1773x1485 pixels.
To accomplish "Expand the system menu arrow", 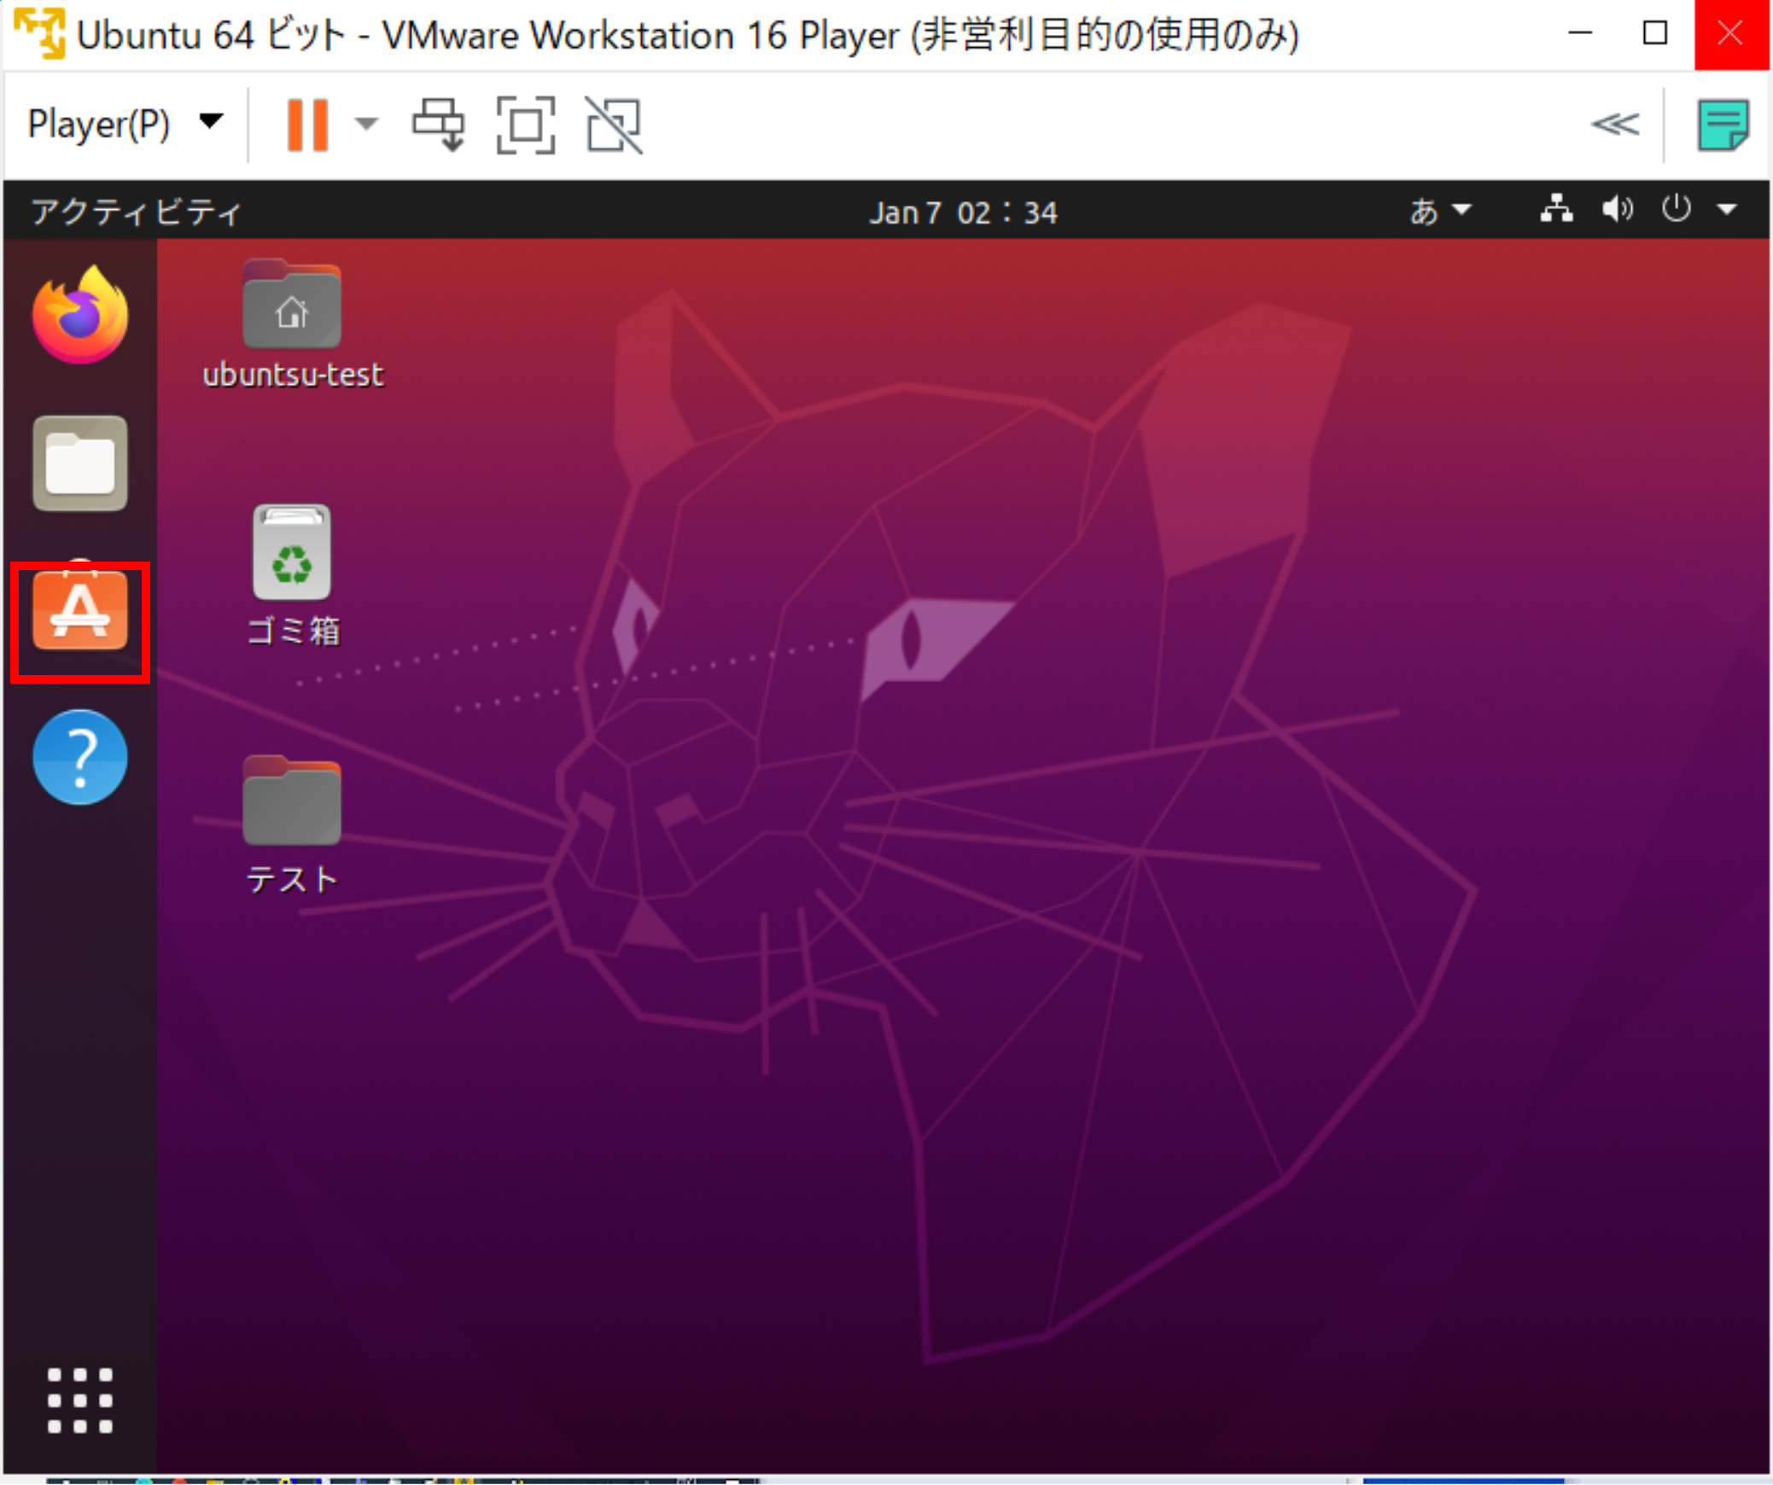I will (1727, 209).
